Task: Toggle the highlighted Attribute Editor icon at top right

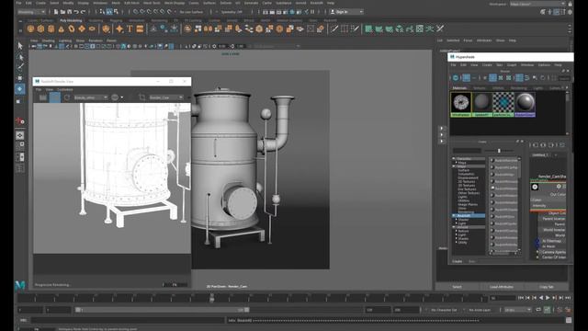Action: coord(557,12)
